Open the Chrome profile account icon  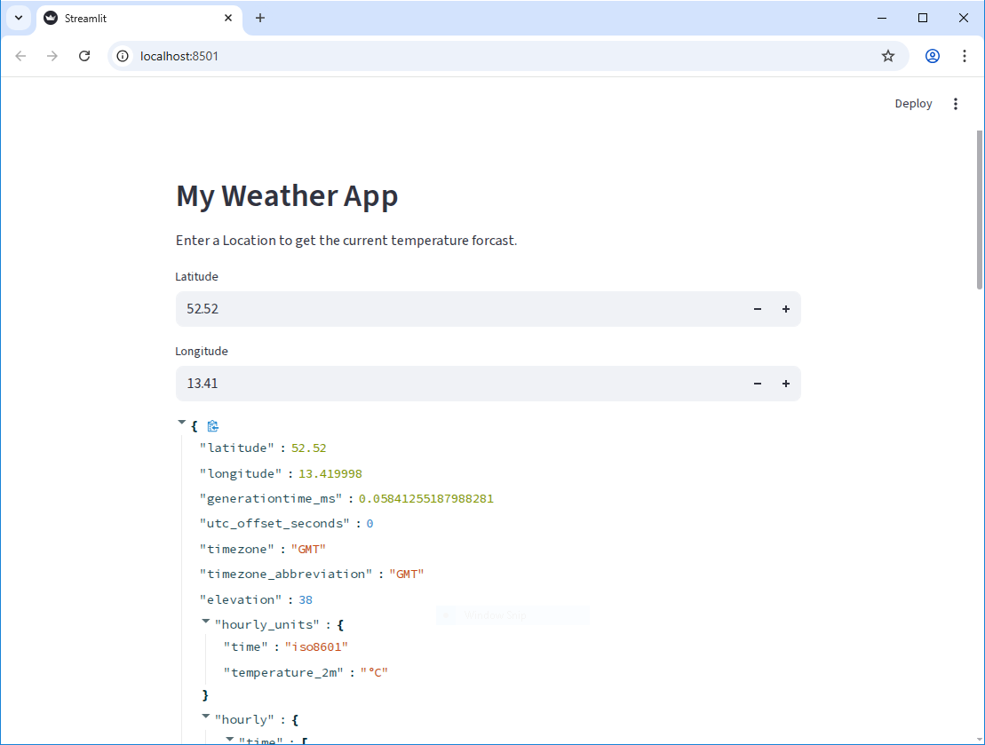[932, 55]
